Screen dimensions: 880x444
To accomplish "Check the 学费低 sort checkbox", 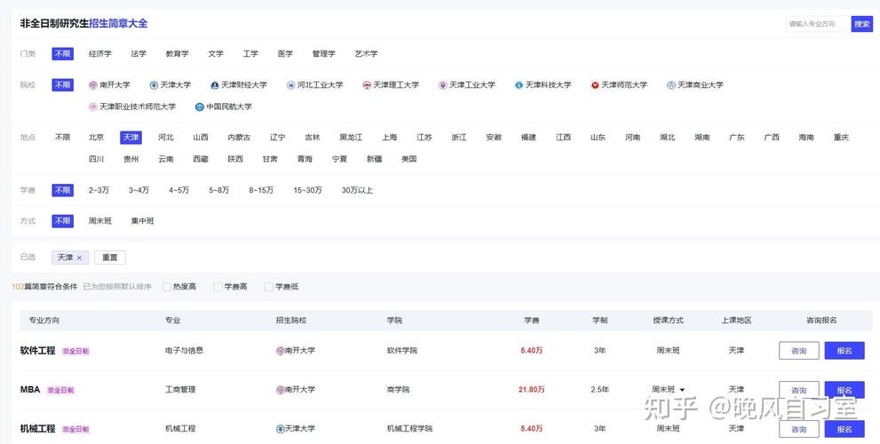I will pos(269,287).
